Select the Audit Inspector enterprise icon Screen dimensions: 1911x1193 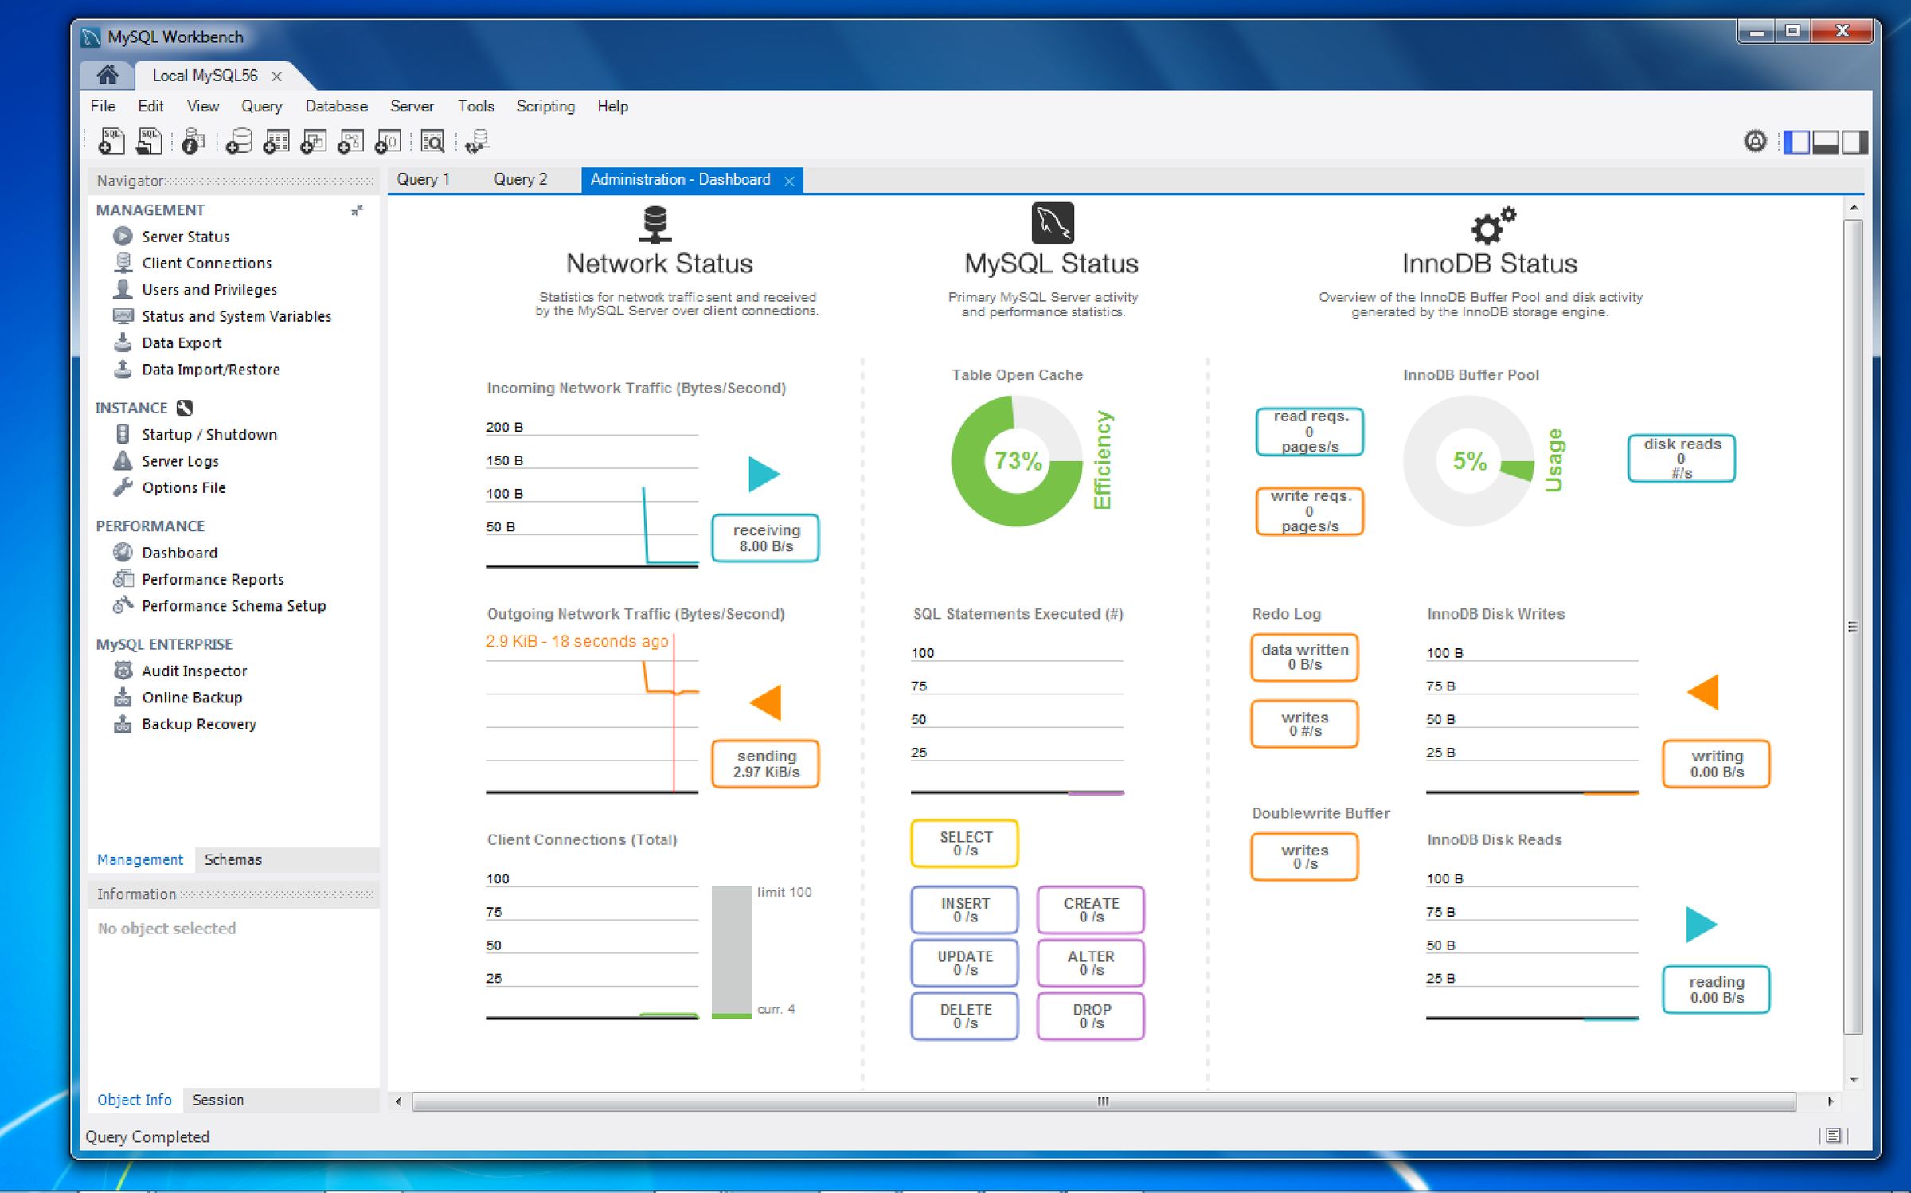click(x=123, y=671)
